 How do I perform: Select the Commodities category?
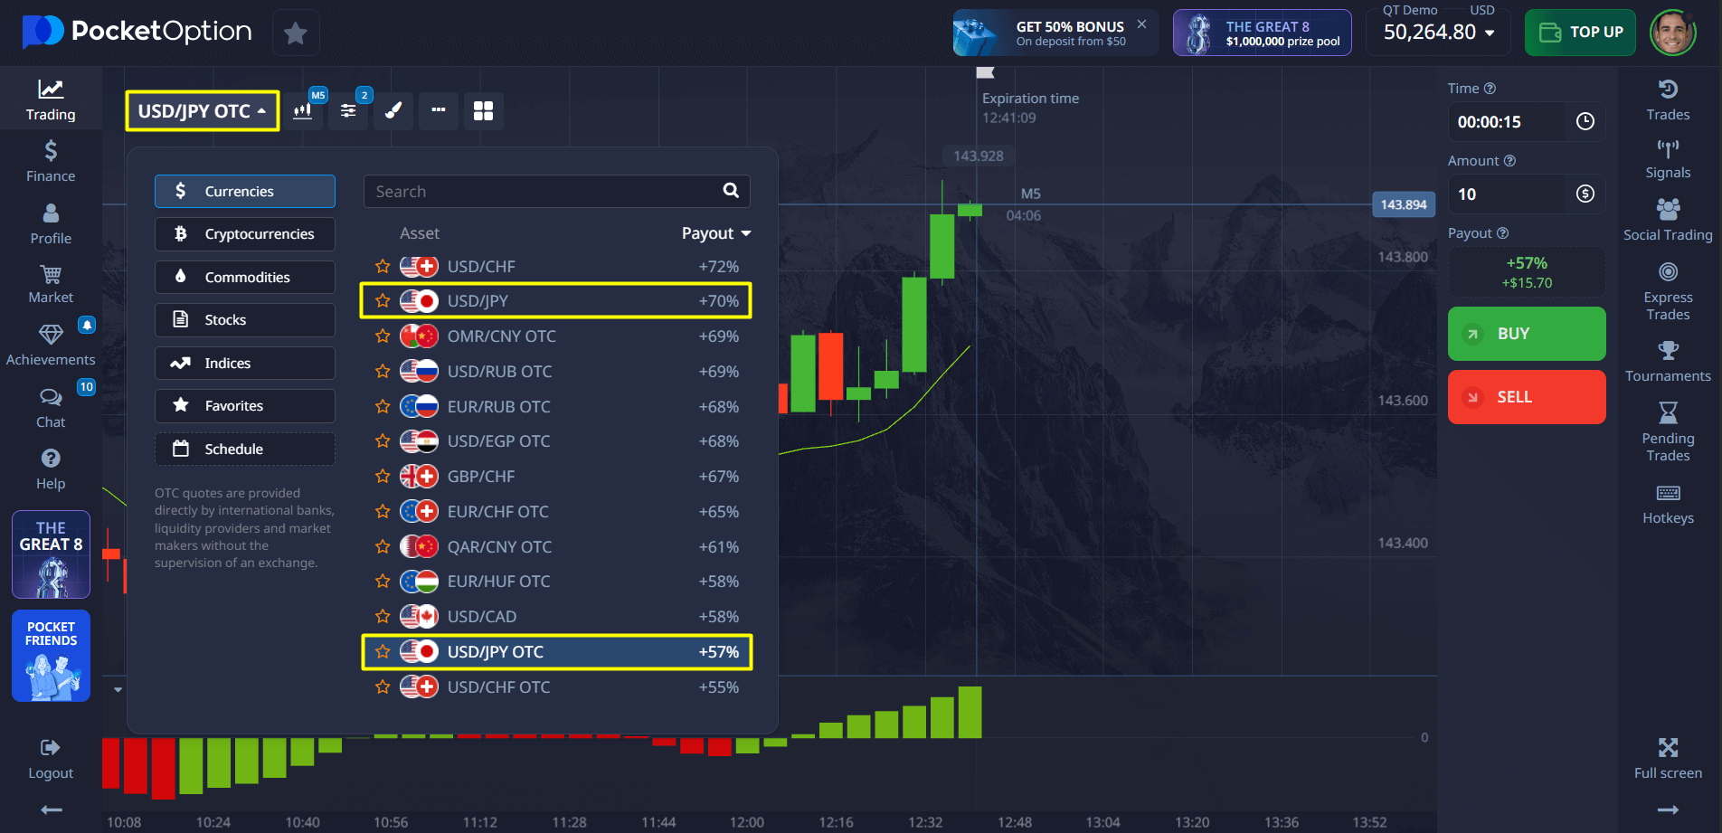[x=245, y=278]
